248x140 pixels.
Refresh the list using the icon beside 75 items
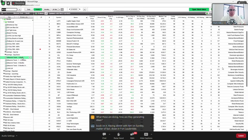(x=46, y=13)
